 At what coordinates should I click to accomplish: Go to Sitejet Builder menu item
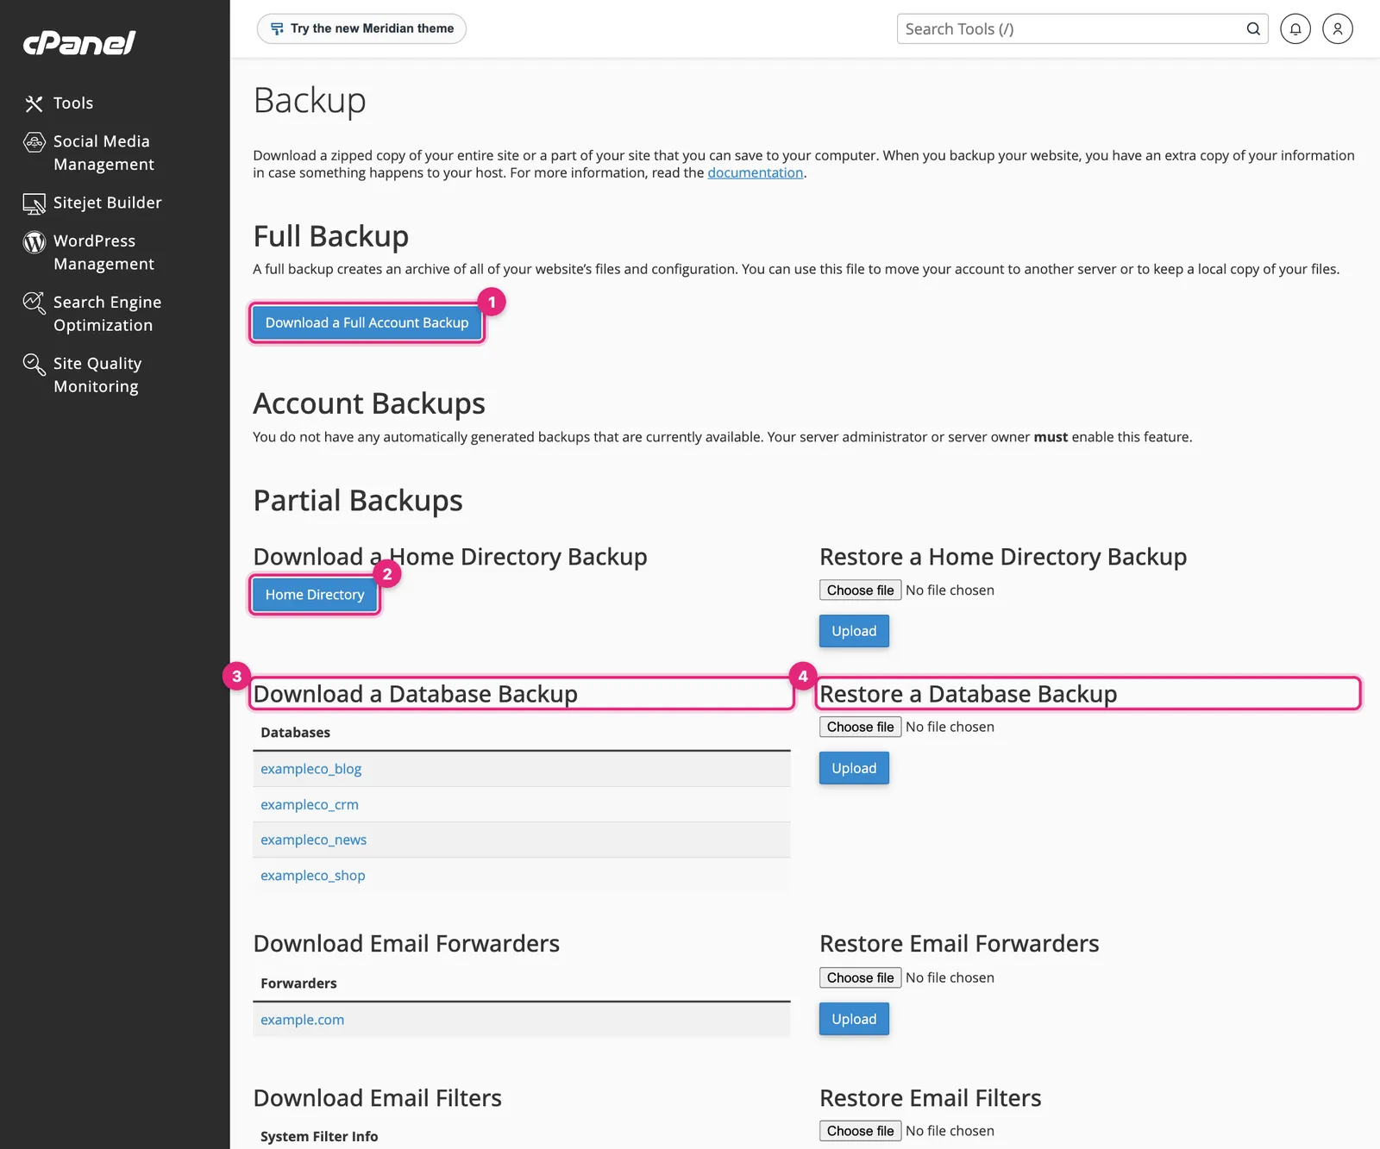click(x=107, y=203)
